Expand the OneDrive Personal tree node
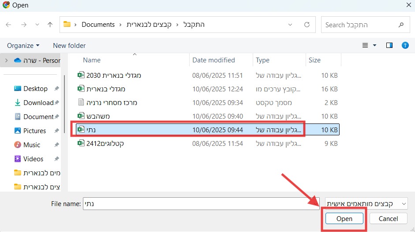The height and width of the screenshot is (232, 415). (x=6, y=60)
